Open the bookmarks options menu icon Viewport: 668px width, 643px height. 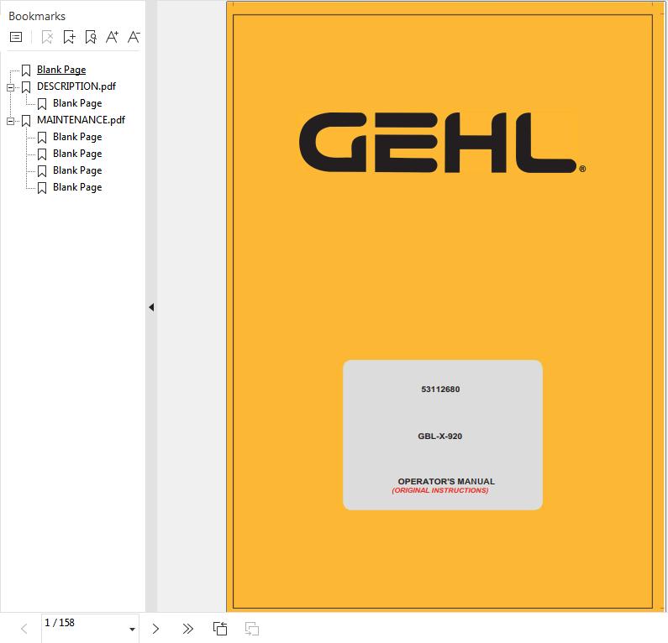(15, 37)
